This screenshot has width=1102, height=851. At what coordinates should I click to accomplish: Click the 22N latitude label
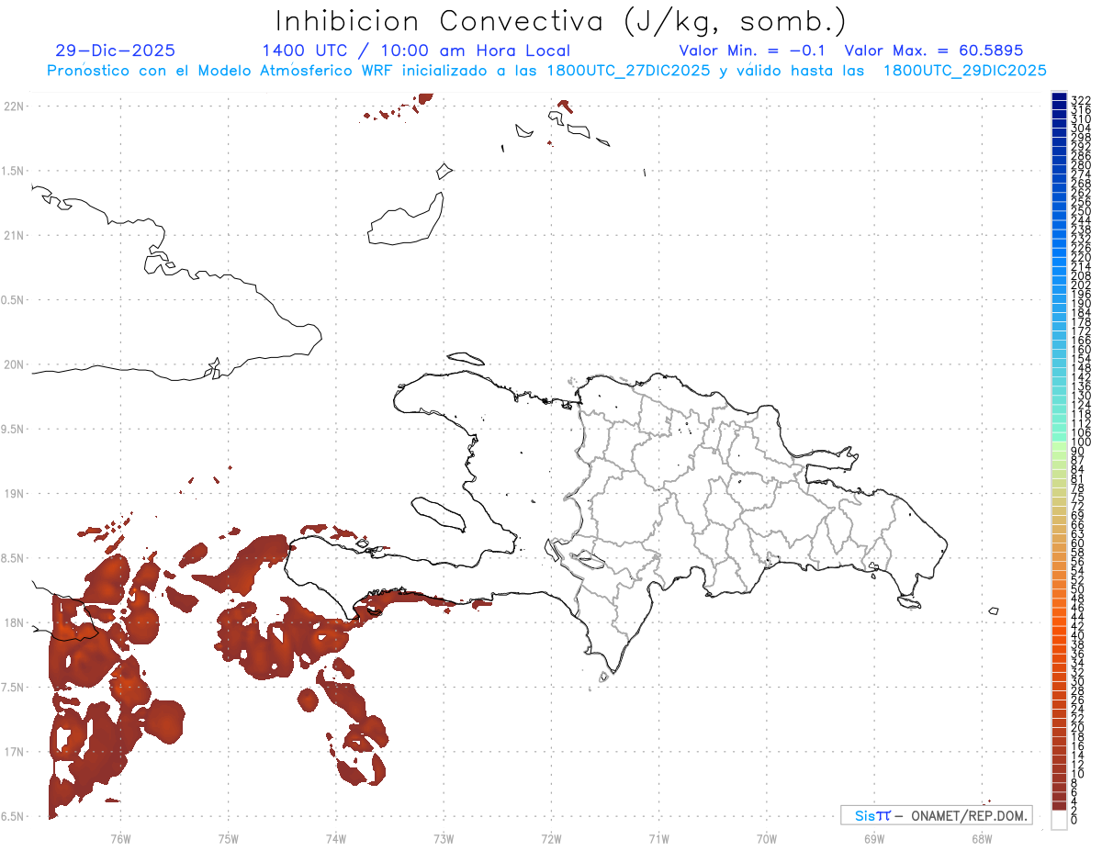pos(13,106)
